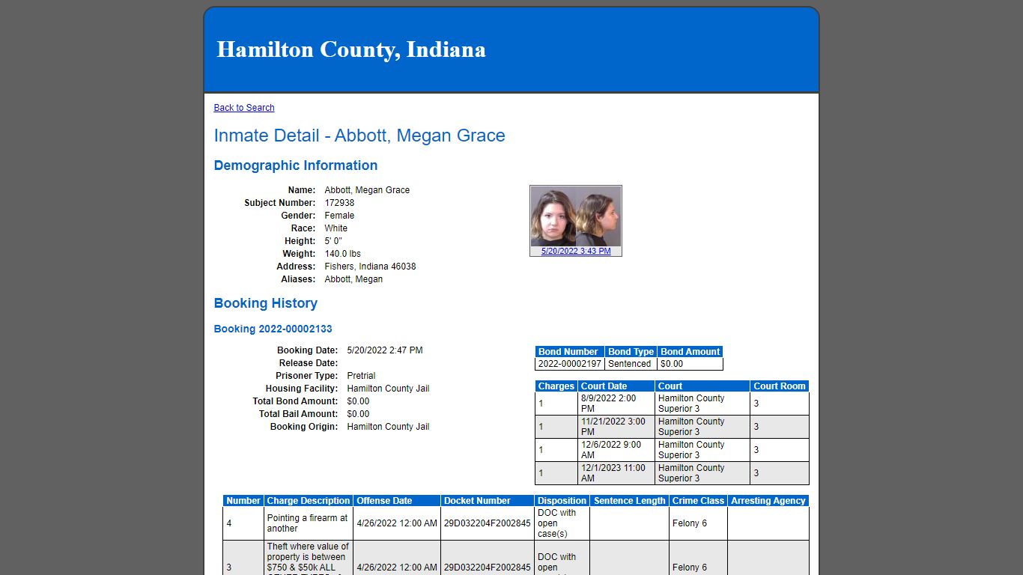The image size is (1023, 575).
Task: Click the Sentence Length column header
Action: [x=629, y=501]
